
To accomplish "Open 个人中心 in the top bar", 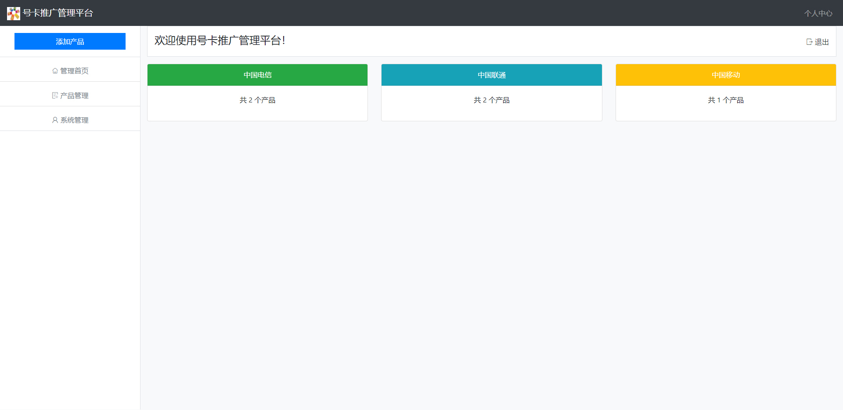I will (818, 13).
